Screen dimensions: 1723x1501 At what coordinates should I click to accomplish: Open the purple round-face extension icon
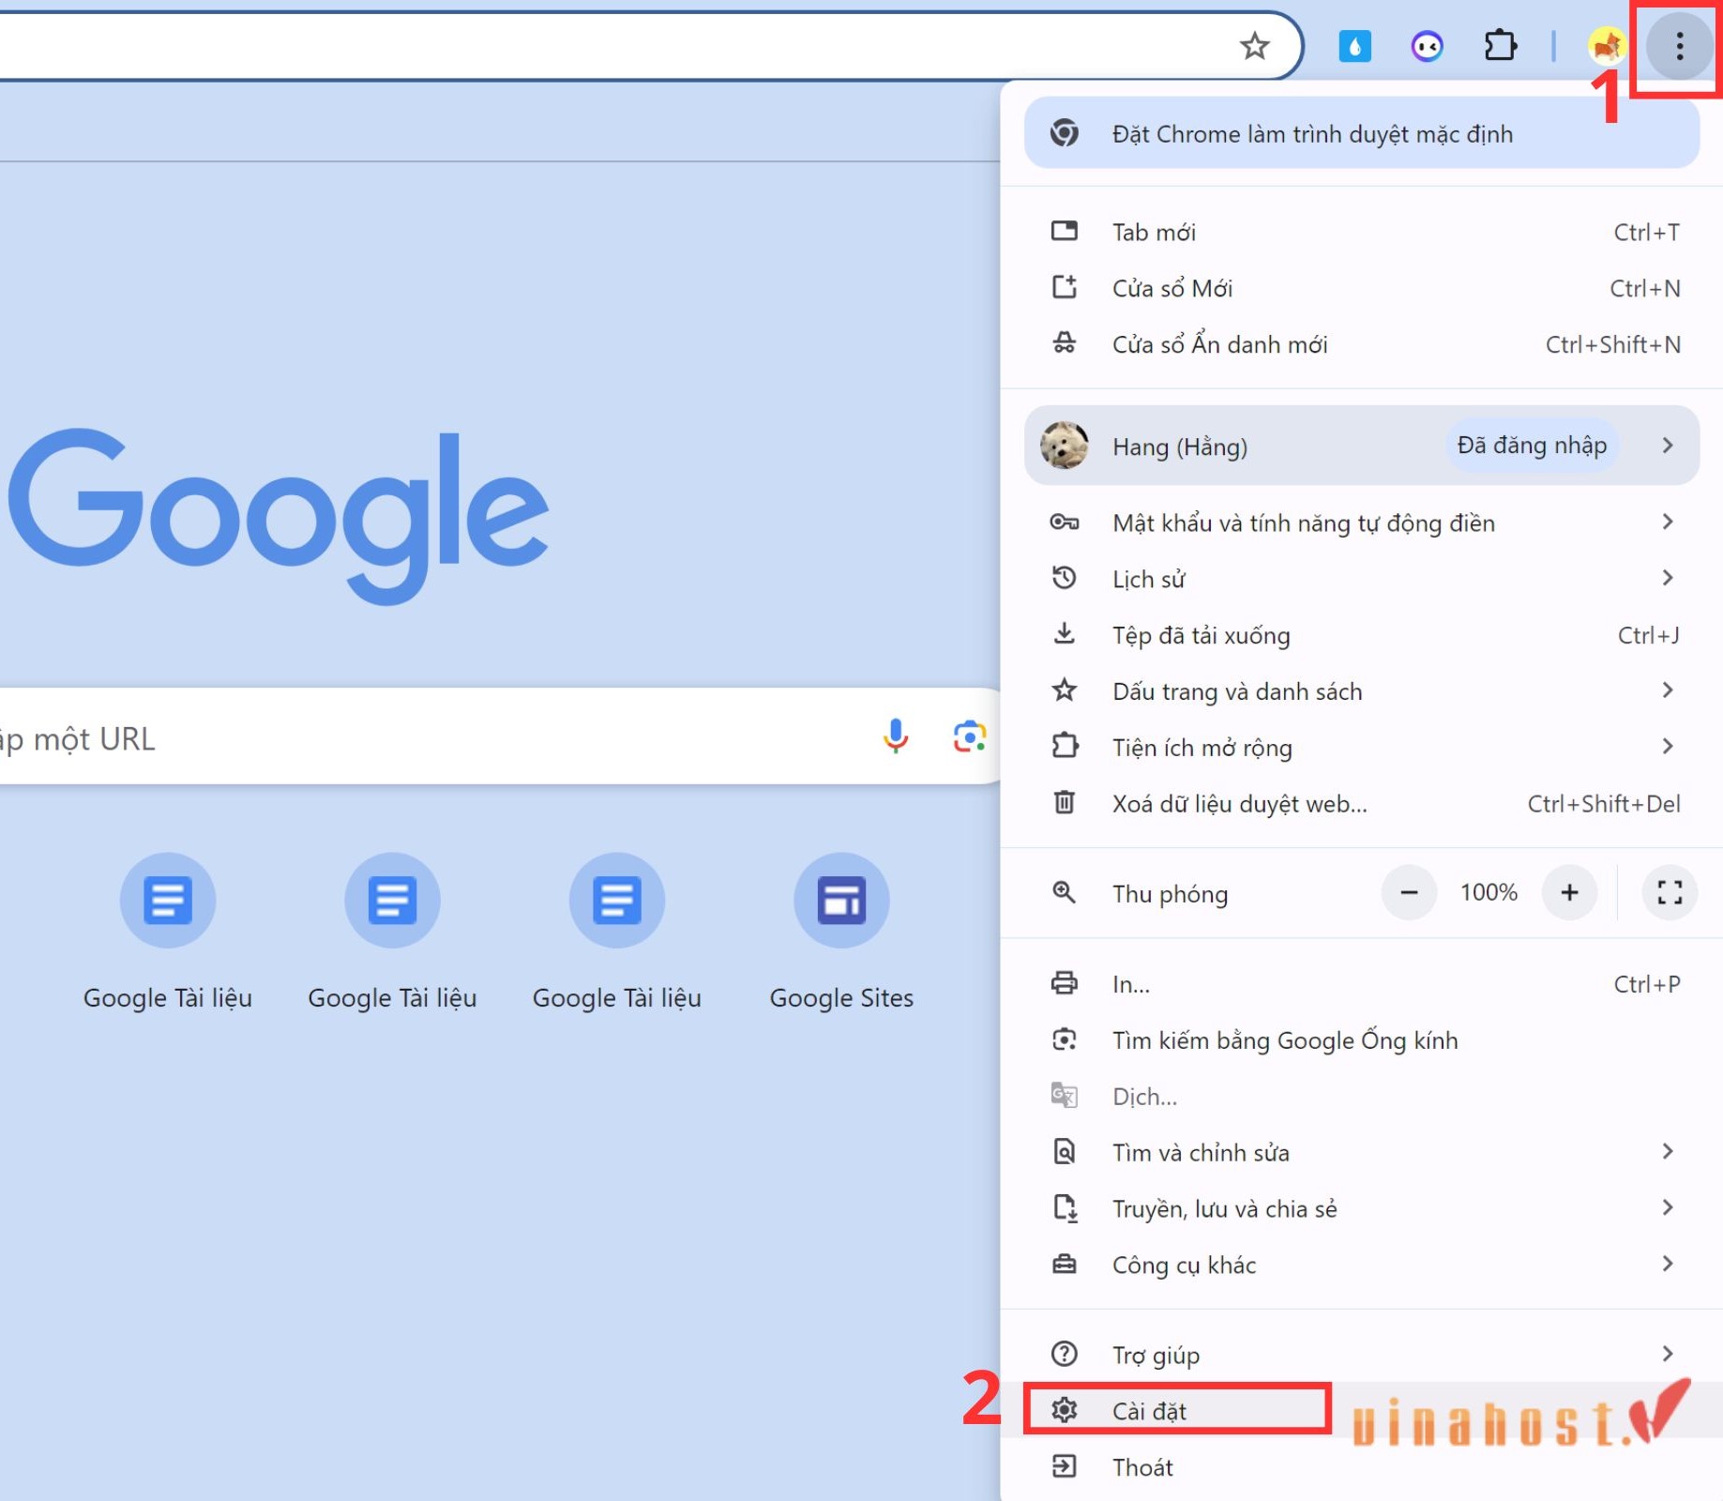pos(1427,45)
